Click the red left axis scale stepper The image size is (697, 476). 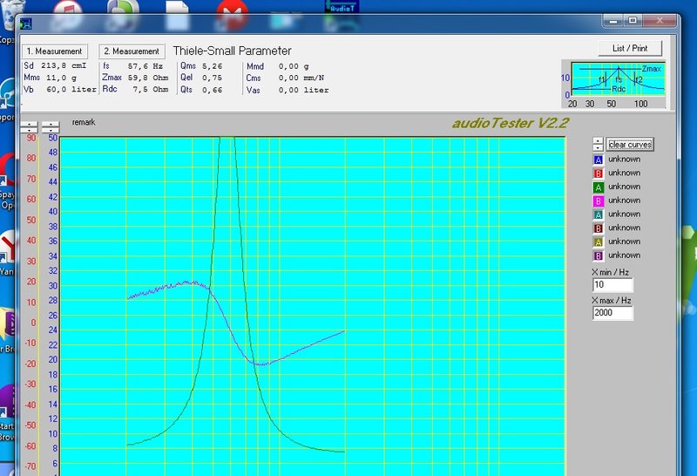(29, 127)
